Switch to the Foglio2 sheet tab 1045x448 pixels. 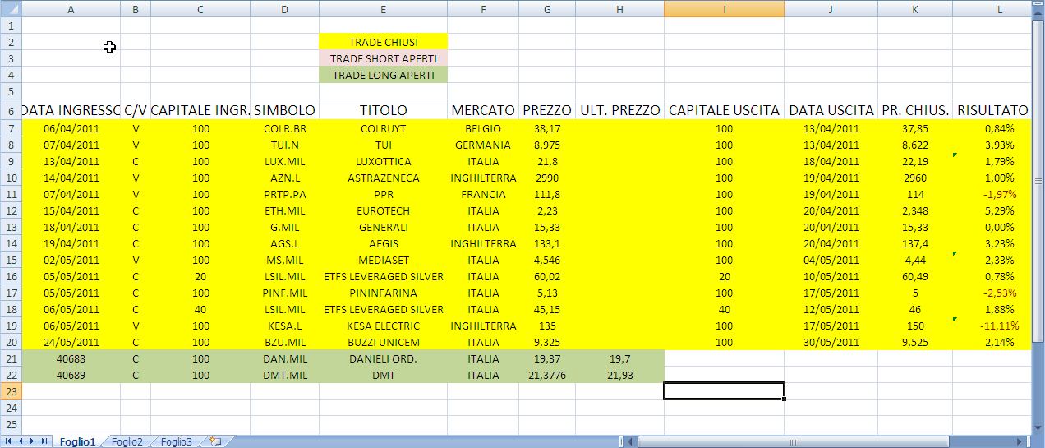coord(127,441)
